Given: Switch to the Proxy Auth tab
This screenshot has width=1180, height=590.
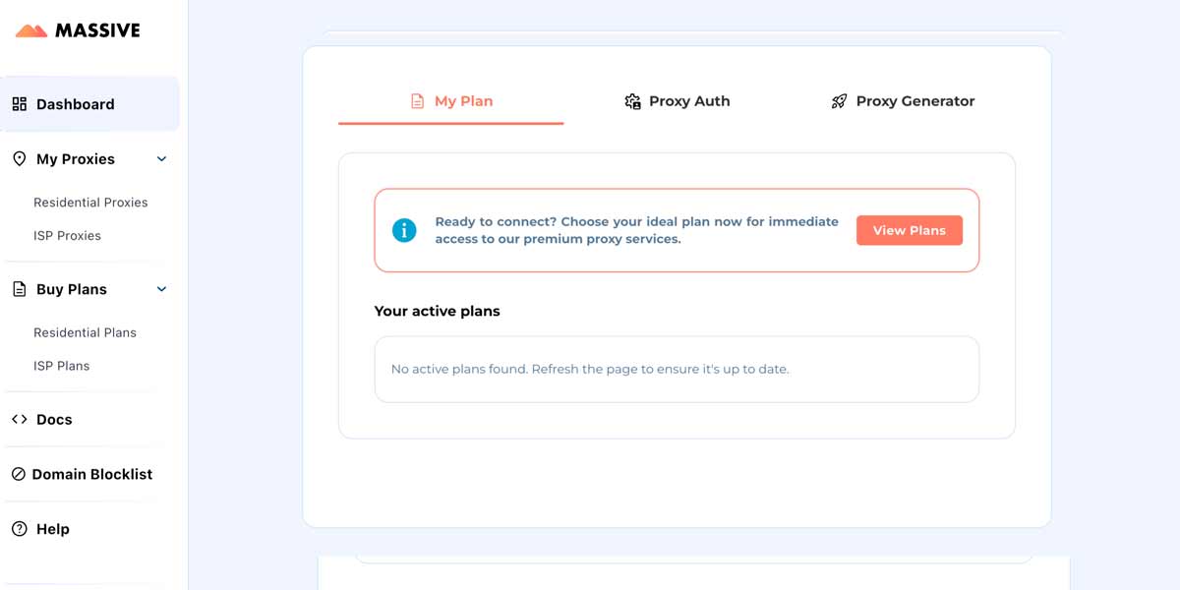Looking at the screenshot, I should (x=688, y=101).
